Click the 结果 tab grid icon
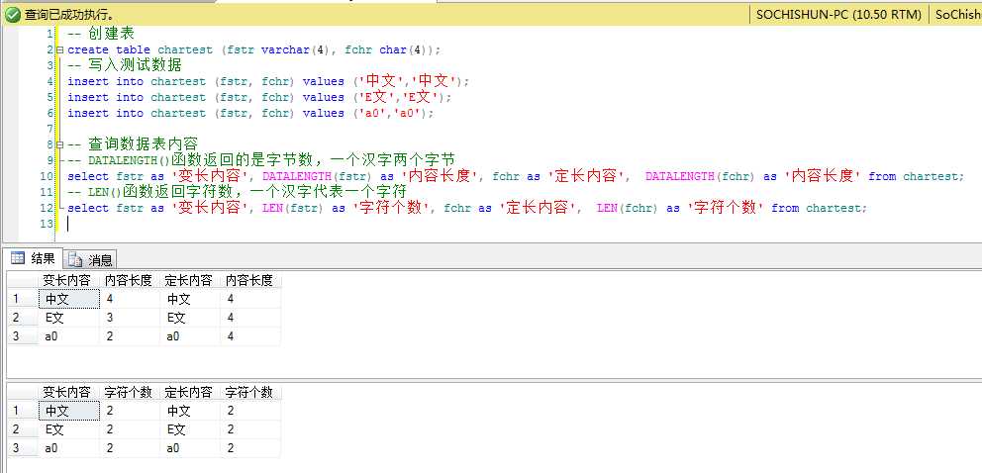Image resolution: width=982 pixels, height=473 pixels. pos(18,257)
